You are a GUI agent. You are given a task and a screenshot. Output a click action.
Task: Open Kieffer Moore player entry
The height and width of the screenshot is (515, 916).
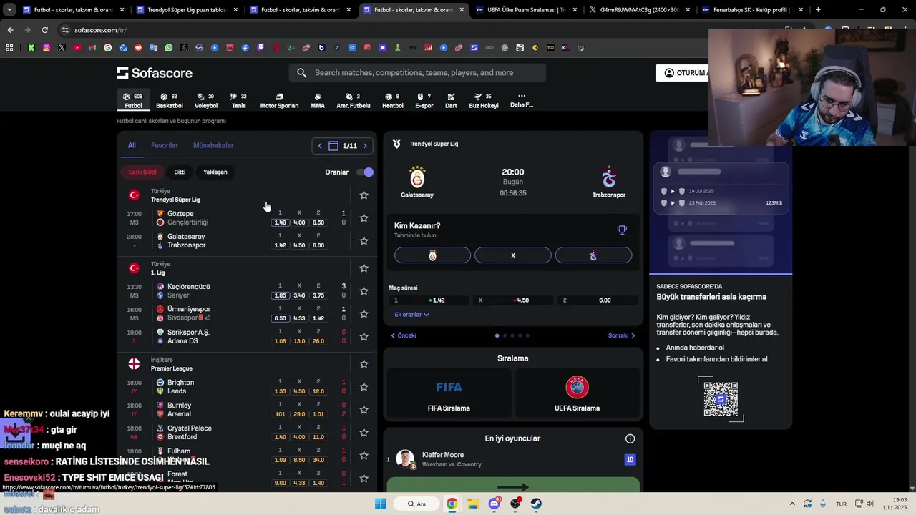tap(512, 459)
